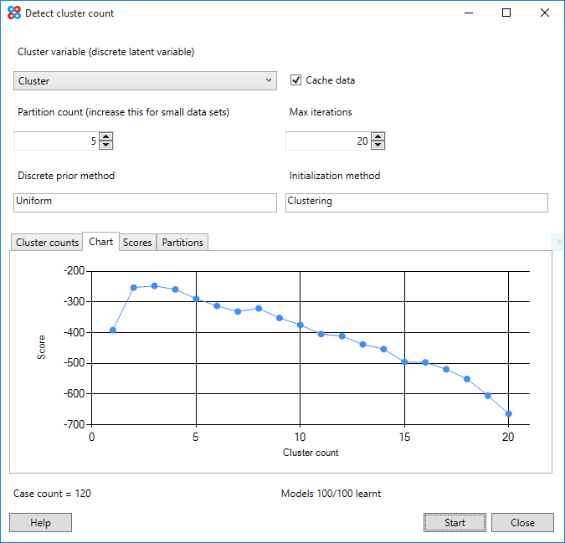Increase Partition count with up arrow
The height and width of the screenshot is (543, 565).
click(105, 137)
